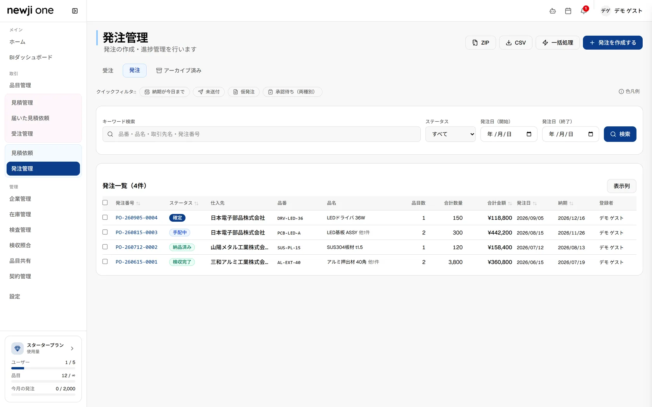Sort by 発注日 column arrows

pyautogui.click(x=535, y=203)
